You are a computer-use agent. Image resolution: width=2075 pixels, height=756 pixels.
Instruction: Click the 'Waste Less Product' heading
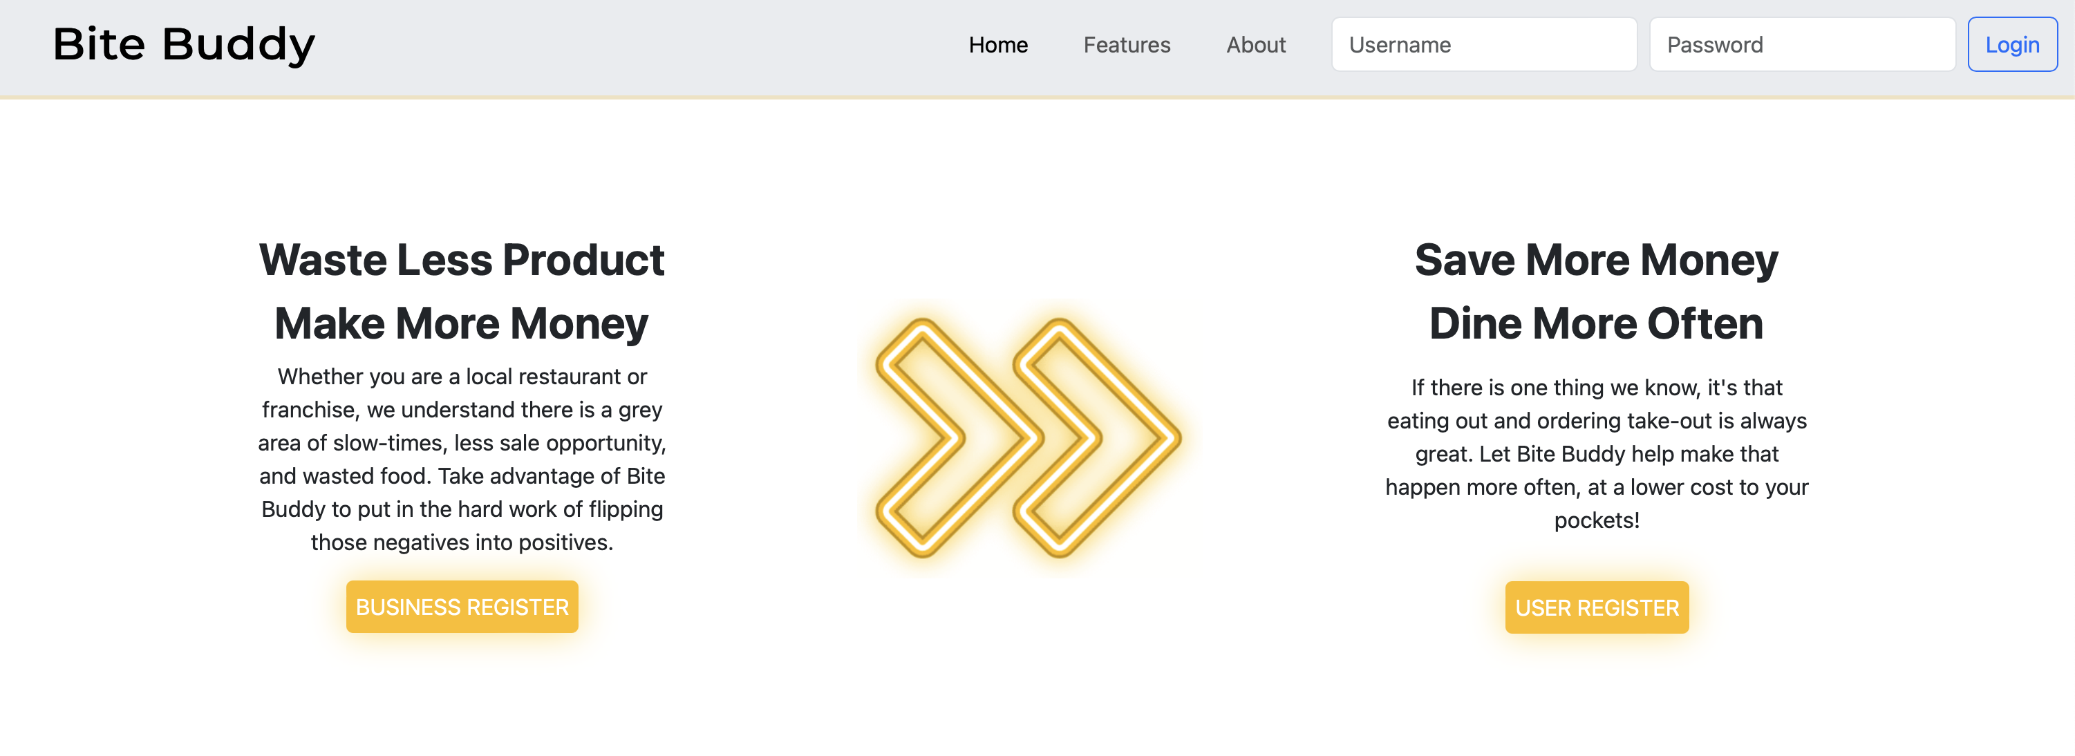tap(462, 260)
